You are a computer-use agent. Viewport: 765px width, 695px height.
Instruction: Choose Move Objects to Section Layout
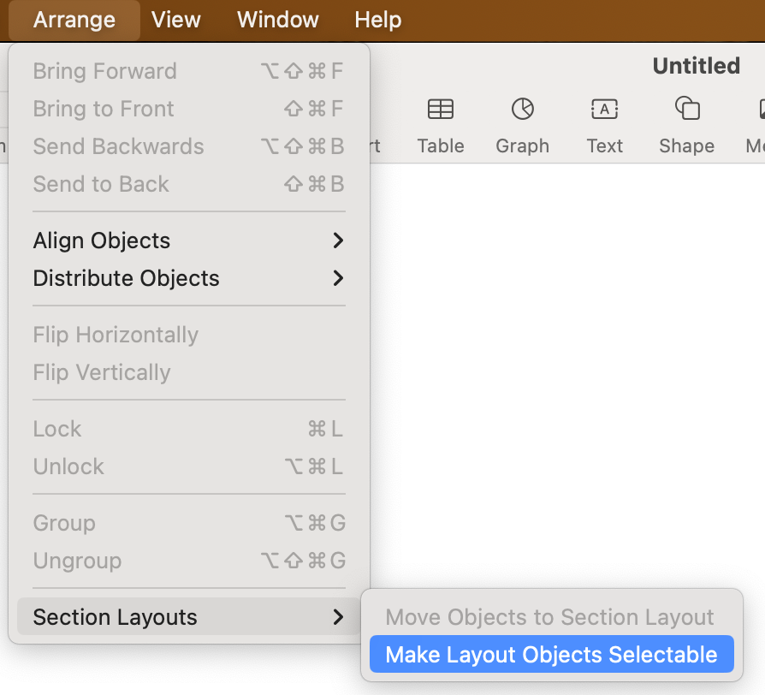point(549,617)
